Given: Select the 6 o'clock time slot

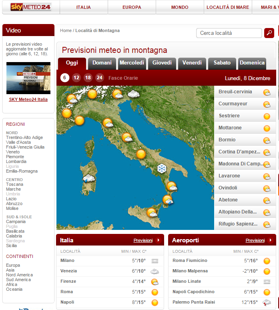Looking at the screenshot, I should [64, 78].
